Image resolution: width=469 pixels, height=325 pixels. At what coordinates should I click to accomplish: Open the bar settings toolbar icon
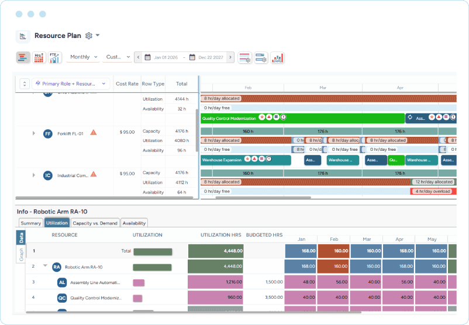[x=261, y=57]
